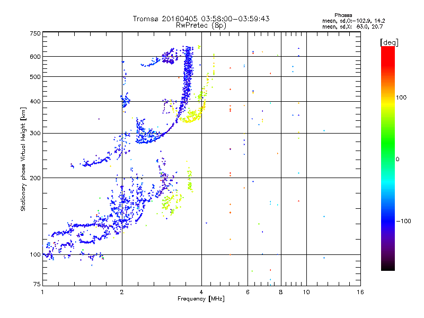The width and height of the screenshot is (424, 318).
Task: Click the y-axis tick label '750'
Action: click(x=35, y=33)
